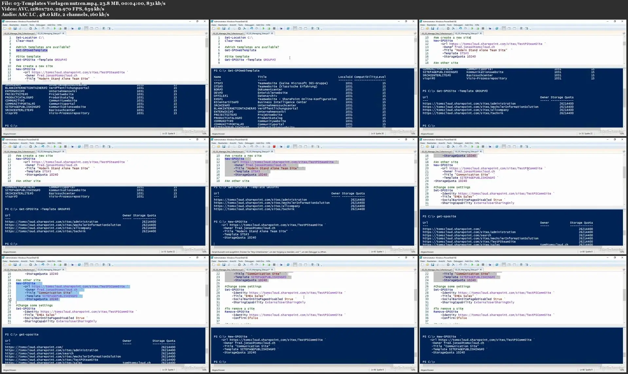The width and height of the screenshot is (628, 374).
Task: Open the Ansicht menu
Action: pyautogui.click(x=24, y=25)
